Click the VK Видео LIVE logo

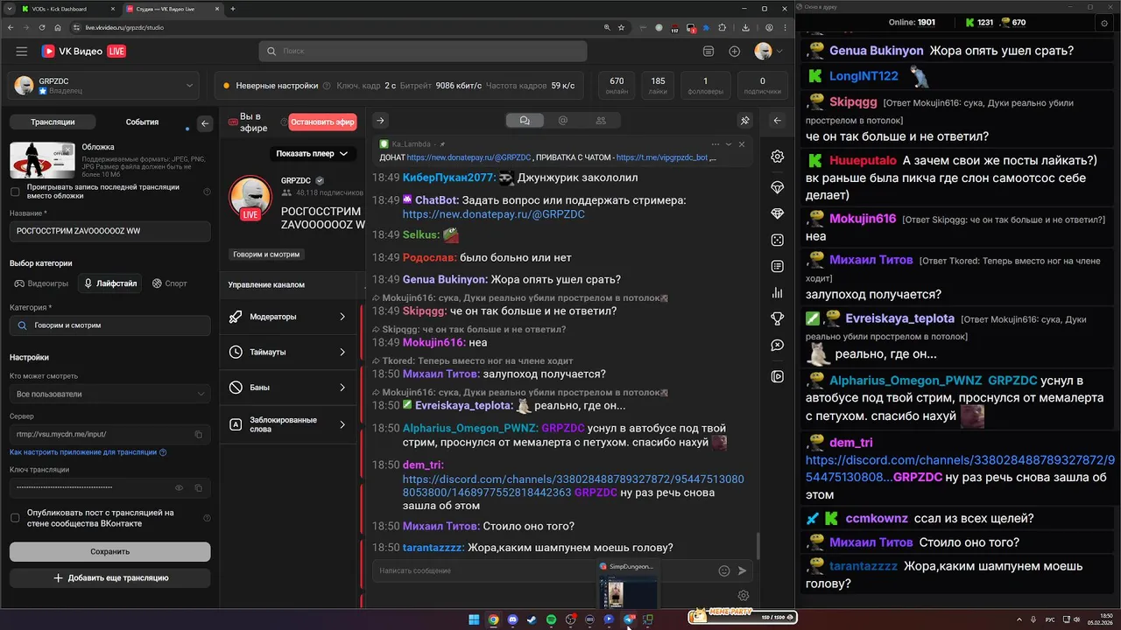pos(84,52)
